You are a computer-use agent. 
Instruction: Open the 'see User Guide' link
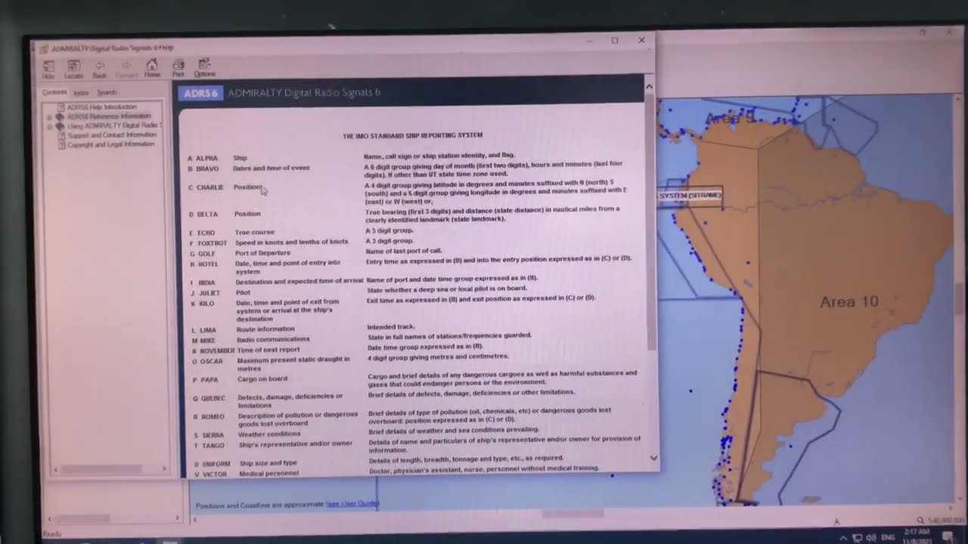[352, 503]
